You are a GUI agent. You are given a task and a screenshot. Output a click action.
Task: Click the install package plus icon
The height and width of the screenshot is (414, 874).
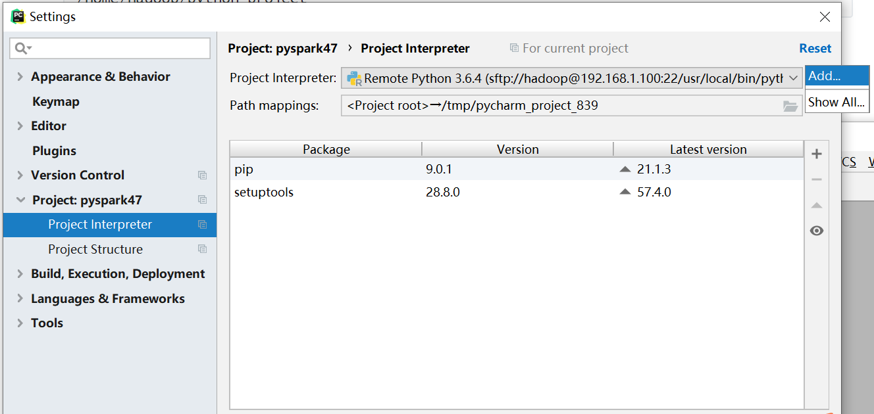click(x=817, y=154)
